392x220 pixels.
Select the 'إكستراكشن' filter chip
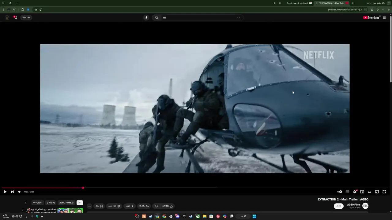tap(51, 203)
